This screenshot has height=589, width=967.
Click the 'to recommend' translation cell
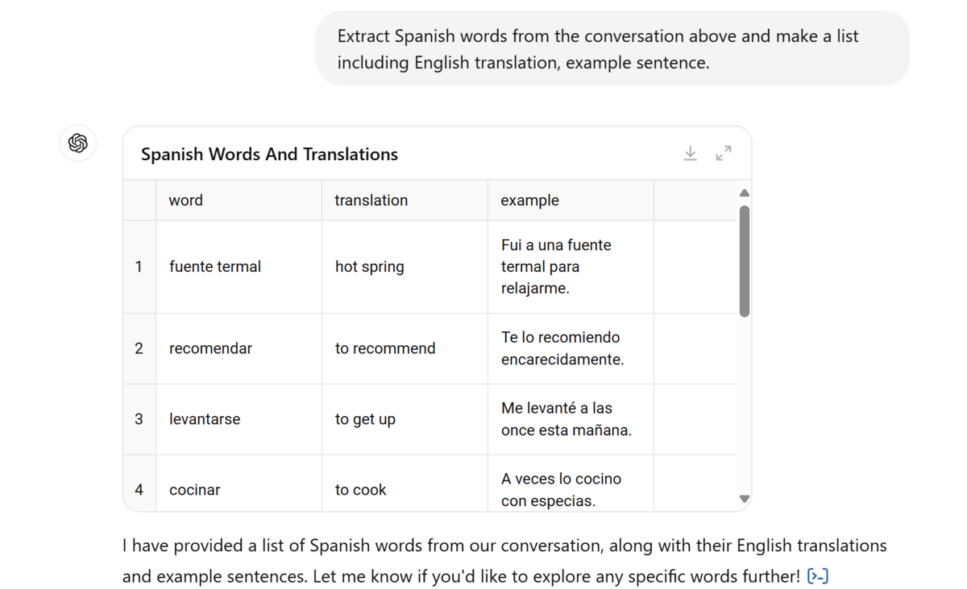point(405,348)
